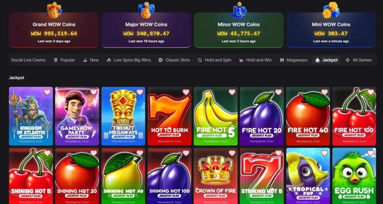Select the Popular games tab
The width and height of the screenshot is (383, 204).
(x=64, y=60)
